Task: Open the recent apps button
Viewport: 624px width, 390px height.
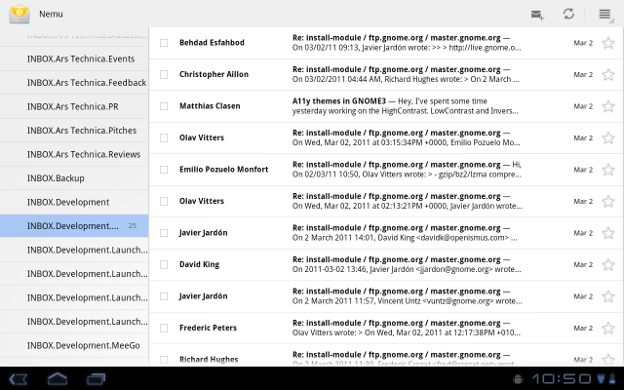Action: click(x=96, y=379)
